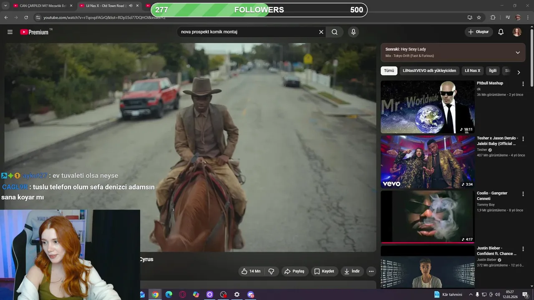Open Settings gear from the taskbar
The height and width of the screenshot is (300, 534).
pos(237,295)
